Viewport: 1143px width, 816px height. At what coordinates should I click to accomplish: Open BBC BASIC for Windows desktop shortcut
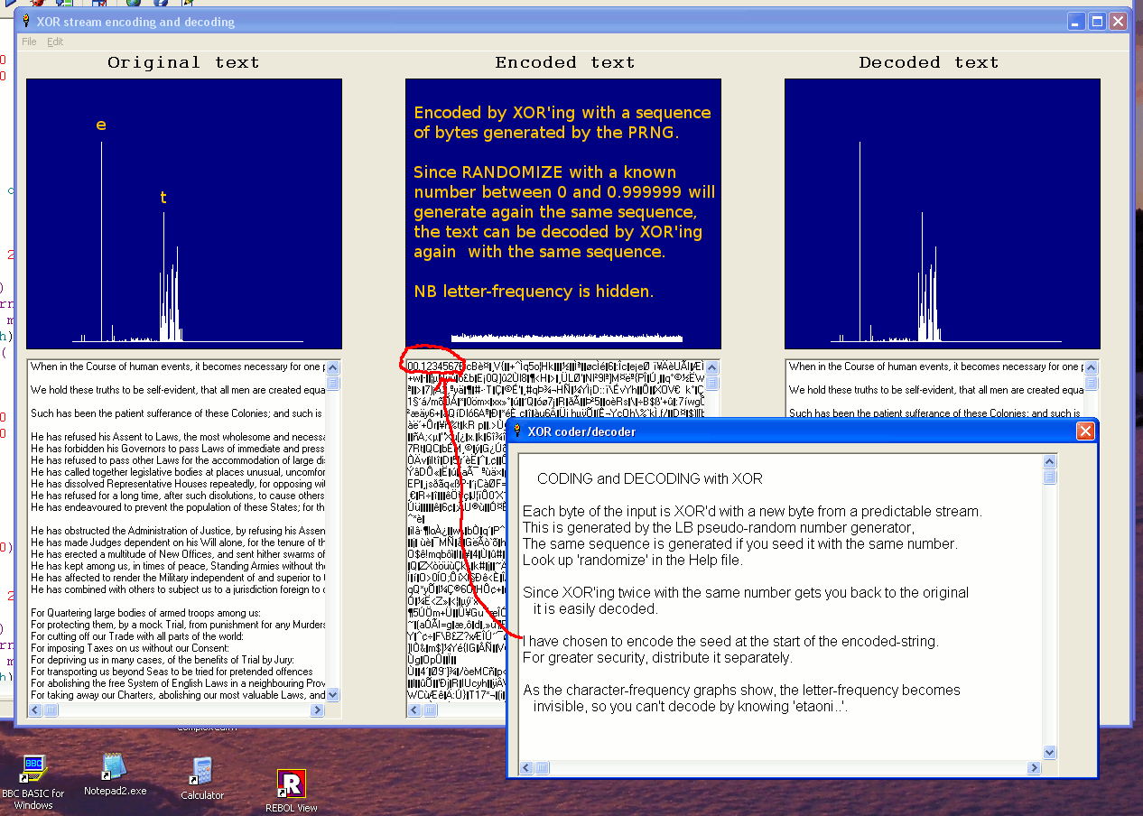click(33, 768)
